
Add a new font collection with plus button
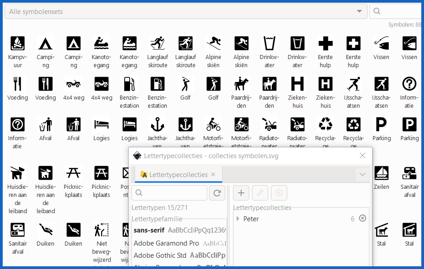point(241,193)
